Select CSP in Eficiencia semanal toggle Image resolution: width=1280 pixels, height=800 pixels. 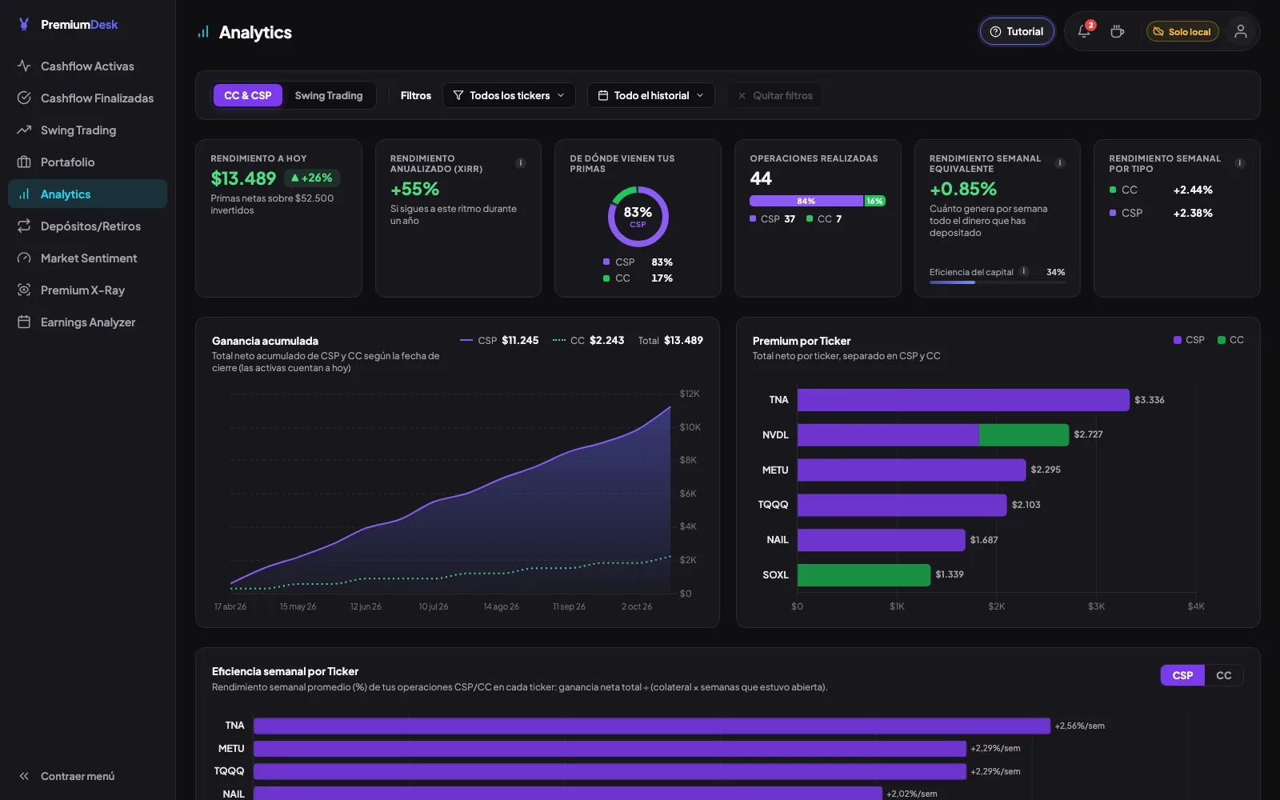(x=1182, y=675)
